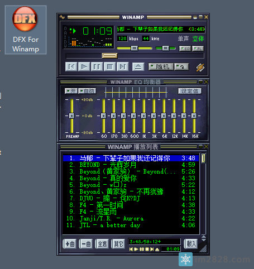Click the playlist mini stop button

click(147, 249)
